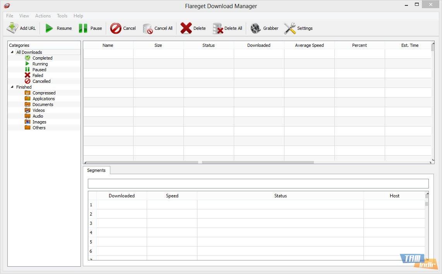This screenshot has height=274, width=442.
Task: Click the Add URL toolbar icon
Action: [x=13, y=28]
